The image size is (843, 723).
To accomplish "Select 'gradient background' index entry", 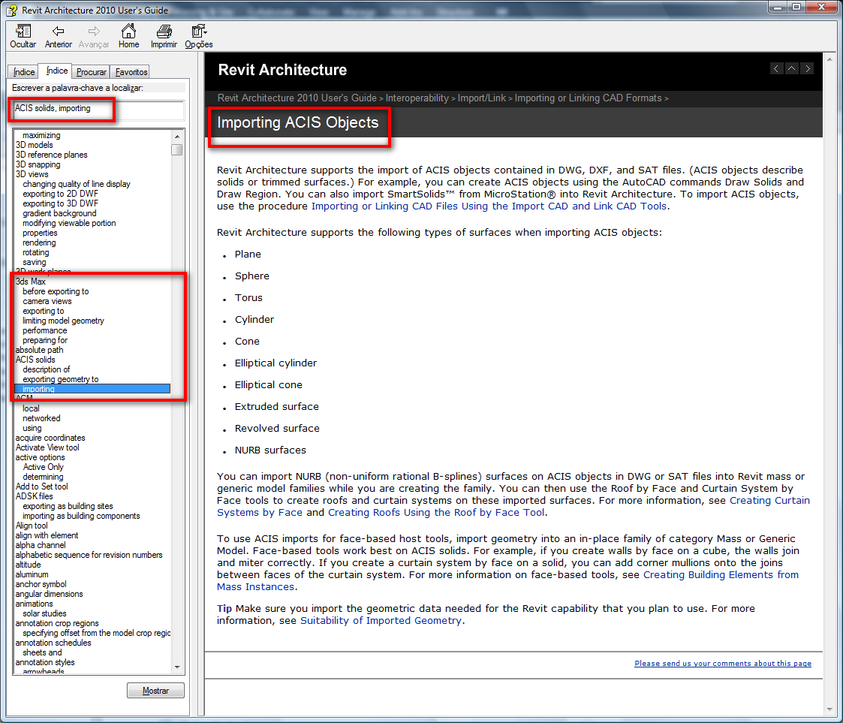I will (x=59, y=213).
